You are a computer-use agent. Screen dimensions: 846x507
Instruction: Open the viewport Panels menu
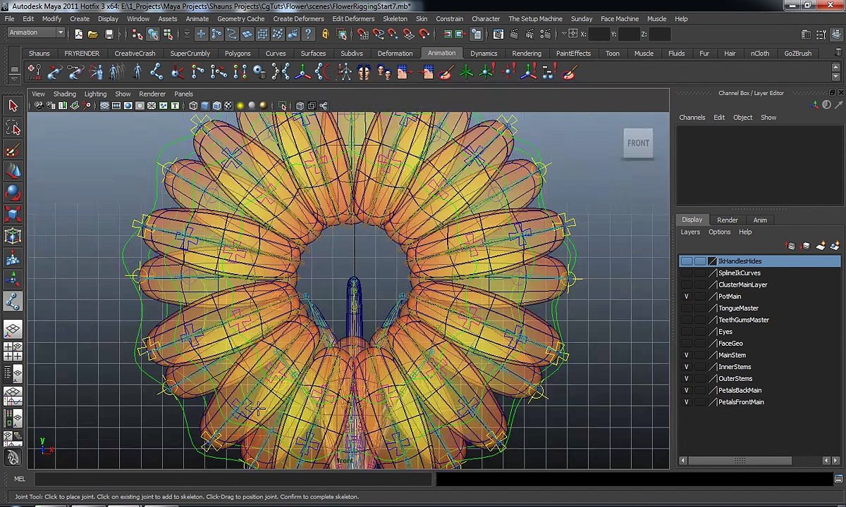tap(183, 94)
